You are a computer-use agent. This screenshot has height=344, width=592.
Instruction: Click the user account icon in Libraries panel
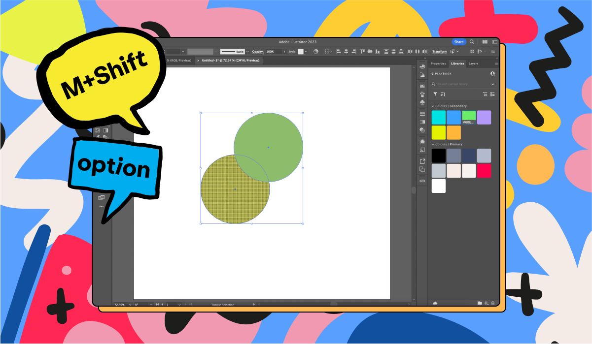[x=492, y=73]
